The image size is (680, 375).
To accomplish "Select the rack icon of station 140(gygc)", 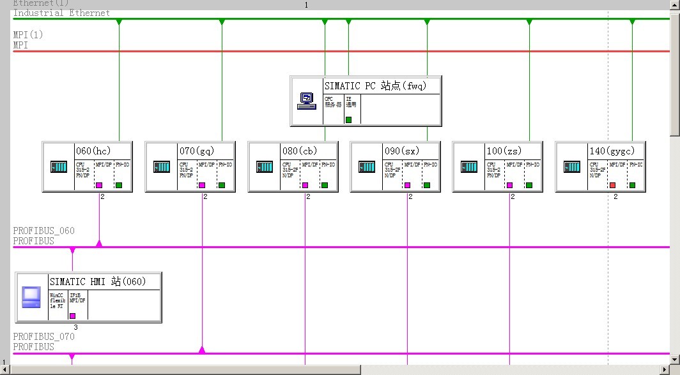I will (x=572, y=166).
